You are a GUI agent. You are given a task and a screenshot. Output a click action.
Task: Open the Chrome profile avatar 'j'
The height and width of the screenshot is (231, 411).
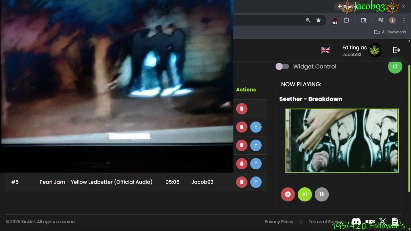coord(392,20)
